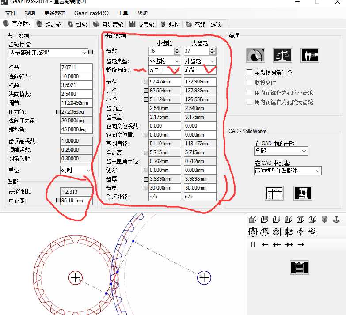Toggle checkbox beside 中心距 field
The width and height of the screenshot is (346, 315).
(x=58, y=200)
